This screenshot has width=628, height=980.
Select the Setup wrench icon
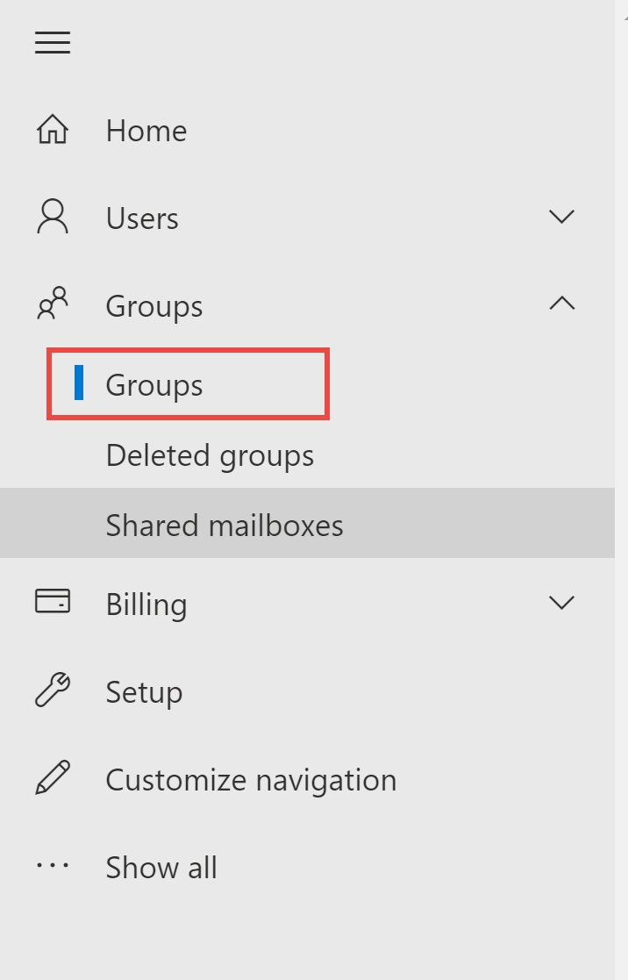pos(53,690)
